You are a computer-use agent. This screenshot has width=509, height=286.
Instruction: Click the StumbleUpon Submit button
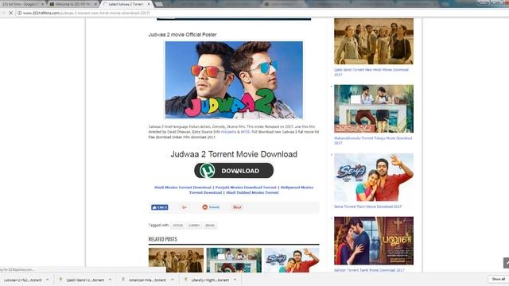212,207
